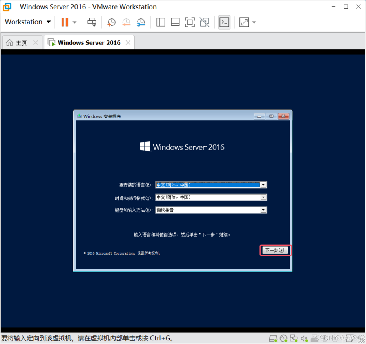Open the 键盘和输入方法 dropdown
366x344 pixels.
click(x=263, y=210)
